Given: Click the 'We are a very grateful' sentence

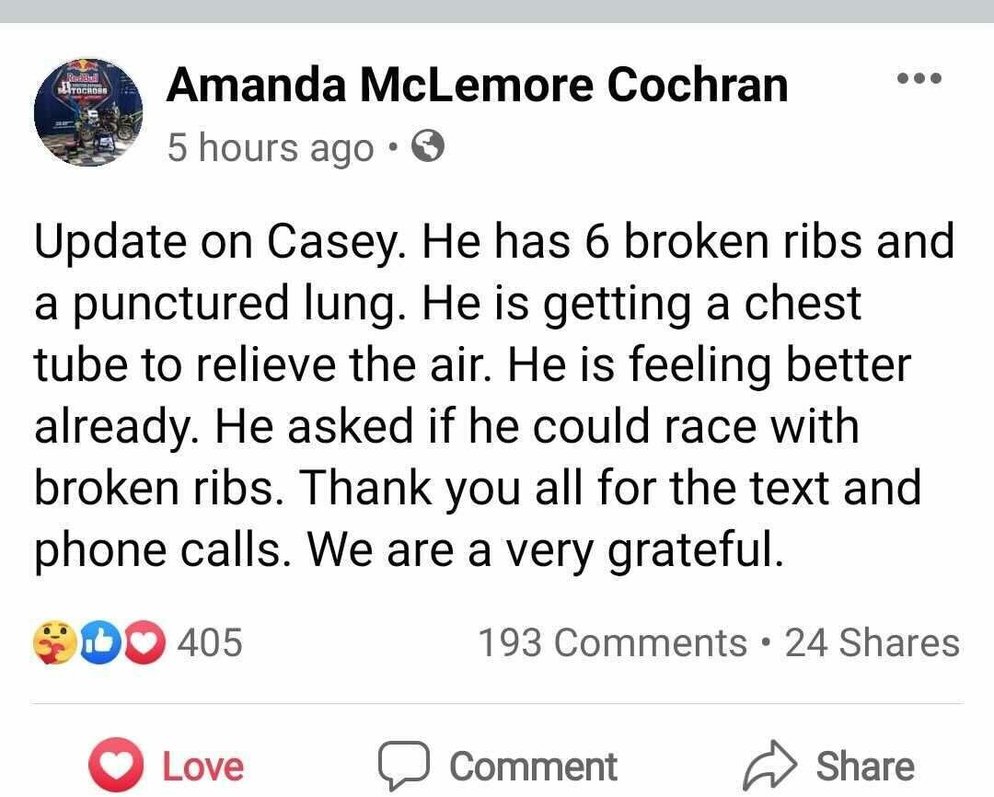Looking at the screenshot, I should coord(545,549).
